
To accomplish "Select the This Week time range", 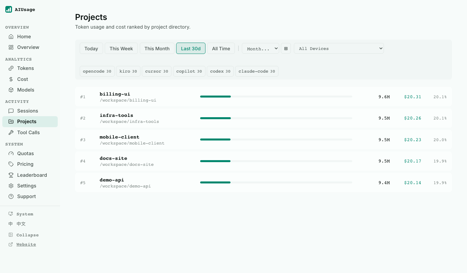I will coord(121,48).
